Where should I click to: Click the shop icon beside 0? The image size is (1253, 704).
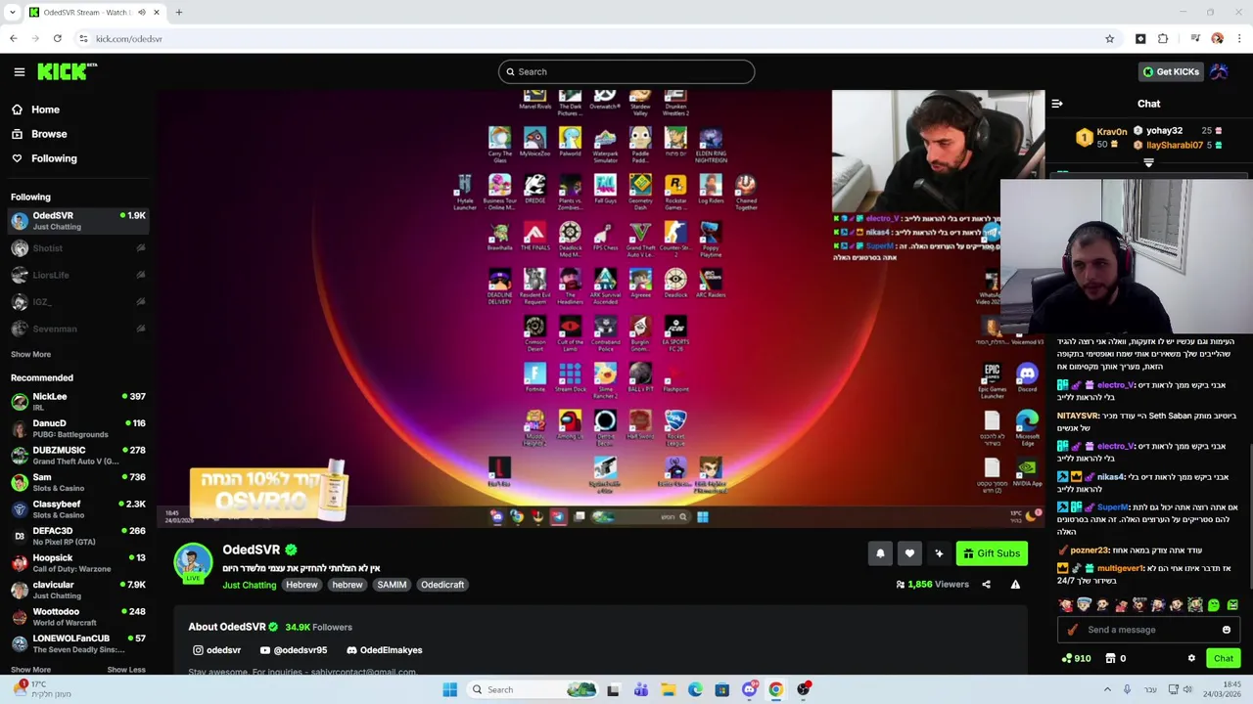click(1109, 659)
